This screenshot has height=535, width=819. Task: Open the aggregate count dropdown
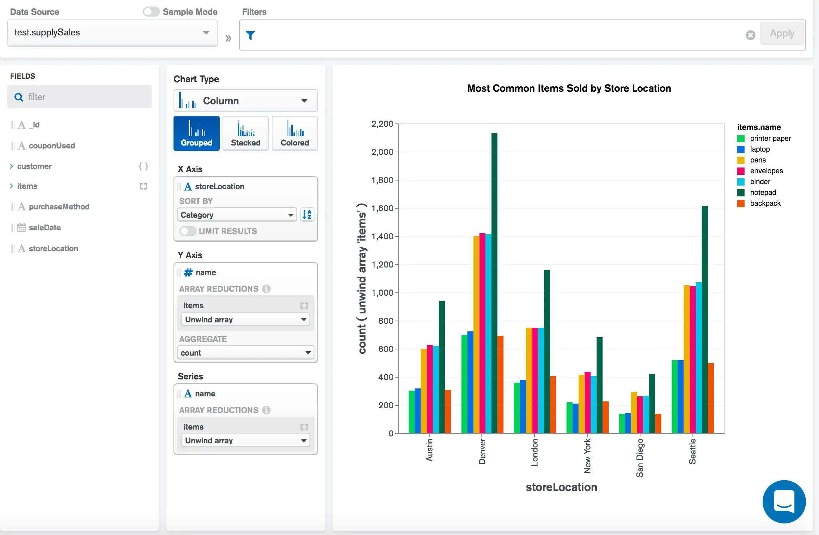[246, 353]
